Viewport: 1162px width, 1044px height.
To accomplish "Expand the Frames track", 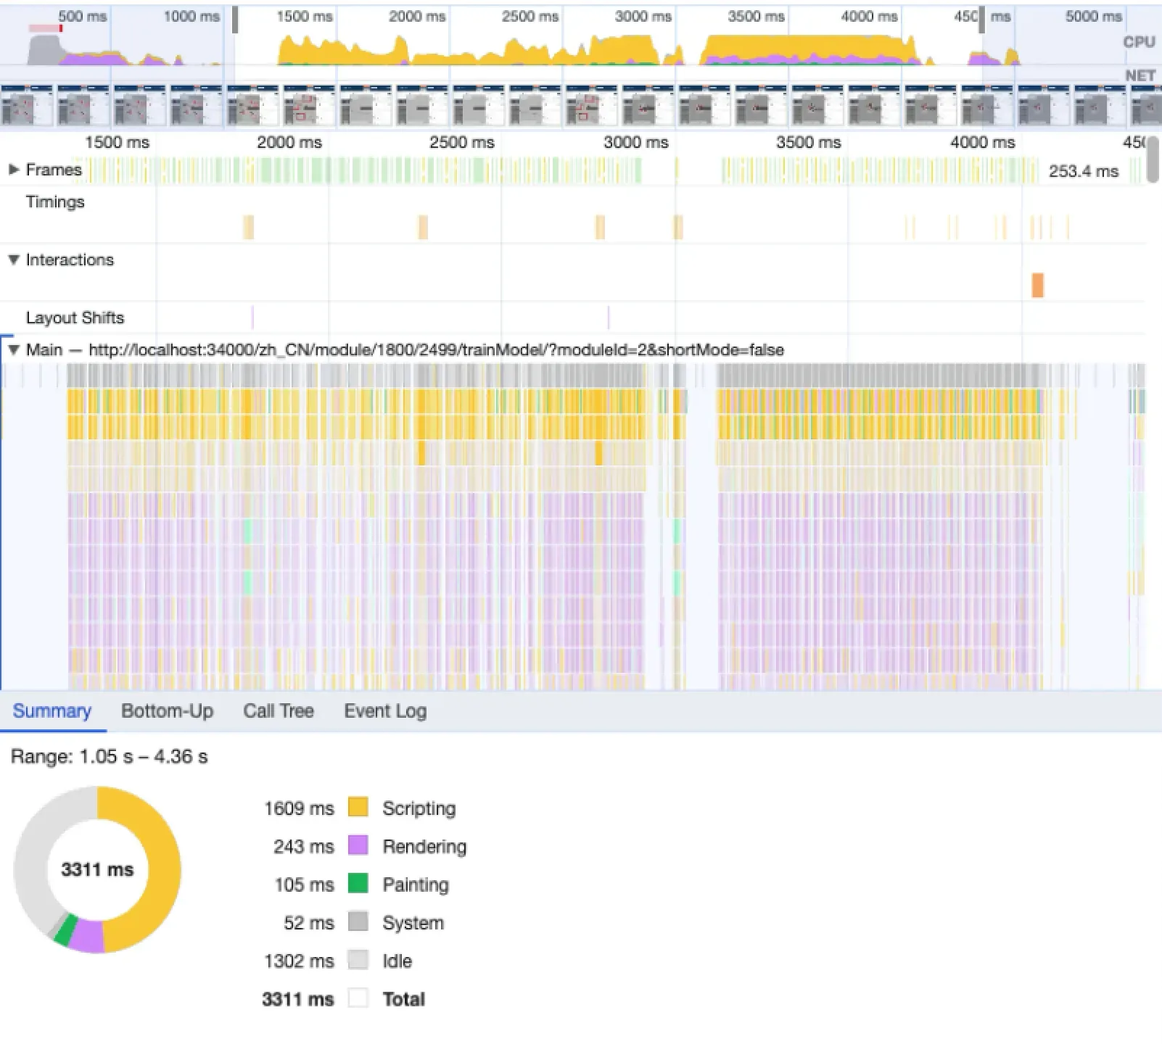I will pyautogui.click(x=13, y=170).
